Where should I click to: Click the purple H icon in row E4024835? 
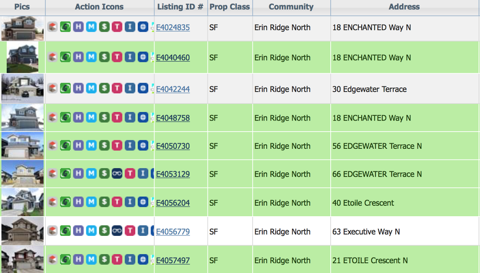tap(78, 27)
